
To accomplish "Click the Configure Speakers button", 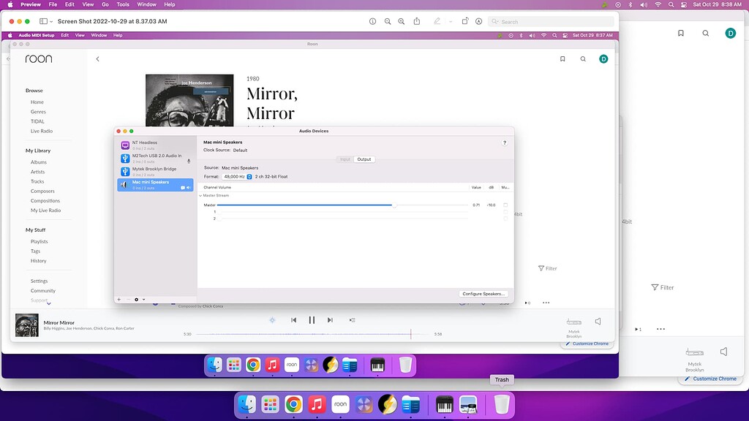I will point(482,293).
